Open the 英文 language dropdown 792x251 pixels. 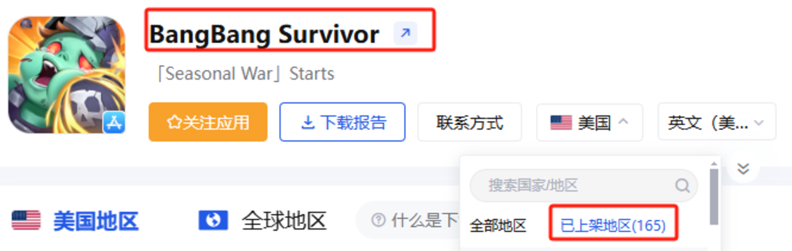(717, 122)
